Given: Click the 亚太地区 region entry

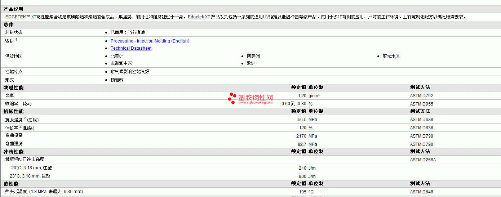Looking at the screenshot, I should 391,56.
